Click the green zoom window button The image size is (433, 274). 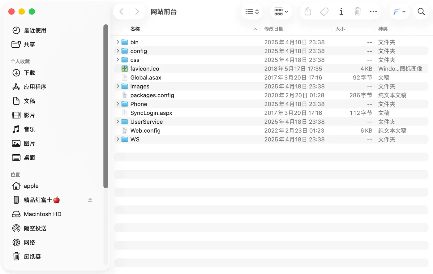pos(32,11)
